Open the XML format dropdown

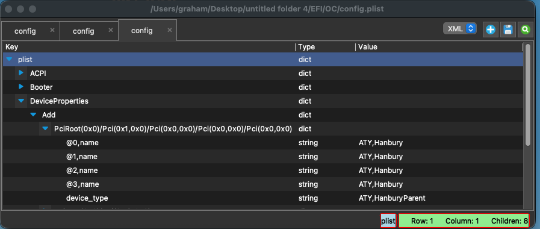point(460,29)
